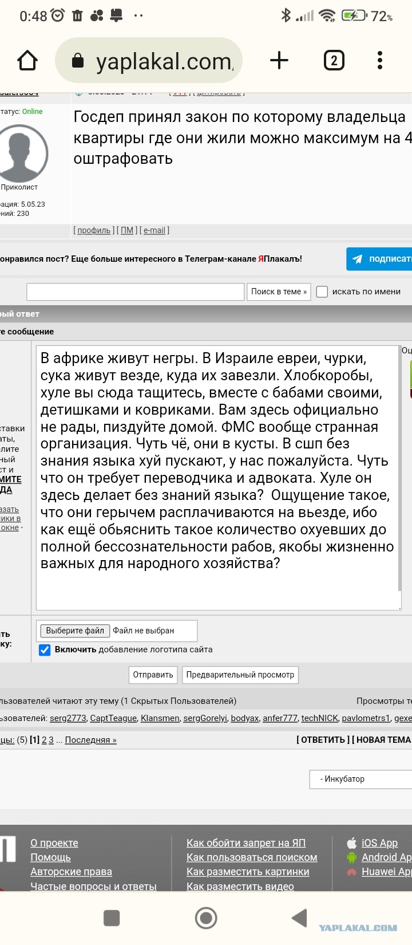Open the e-mail link

154,230
